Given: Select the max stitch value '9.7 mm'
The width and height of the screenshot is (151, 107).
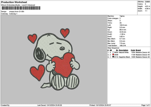Looking at the screenshot, I should (x=122, y=39).
